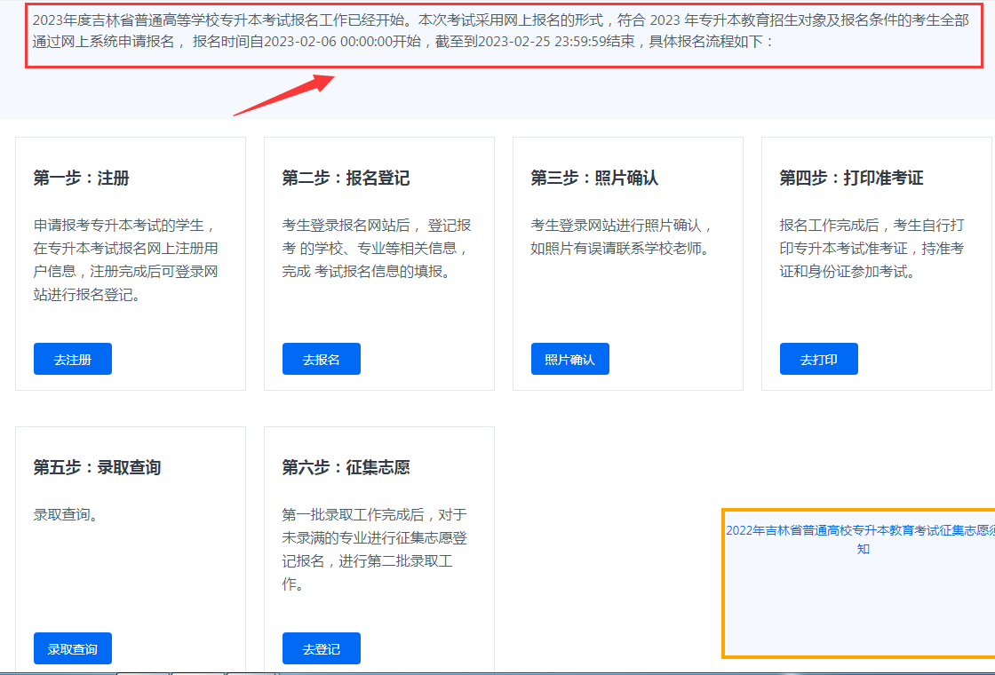This screenshot has width=995, height=675.
Task: Click the taskbar at the bottom edge
Action: [497, 672]
